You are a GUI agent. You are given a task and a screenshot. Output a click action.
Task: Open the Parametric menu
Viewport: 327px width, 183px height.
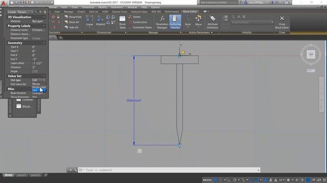[x=116, y=7]
